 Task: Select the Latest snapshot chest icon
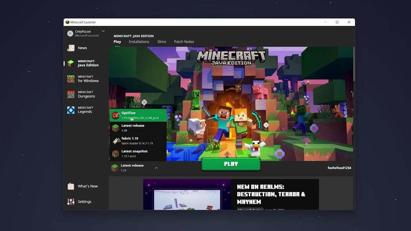pyautogui.click(x=115, y=153)
